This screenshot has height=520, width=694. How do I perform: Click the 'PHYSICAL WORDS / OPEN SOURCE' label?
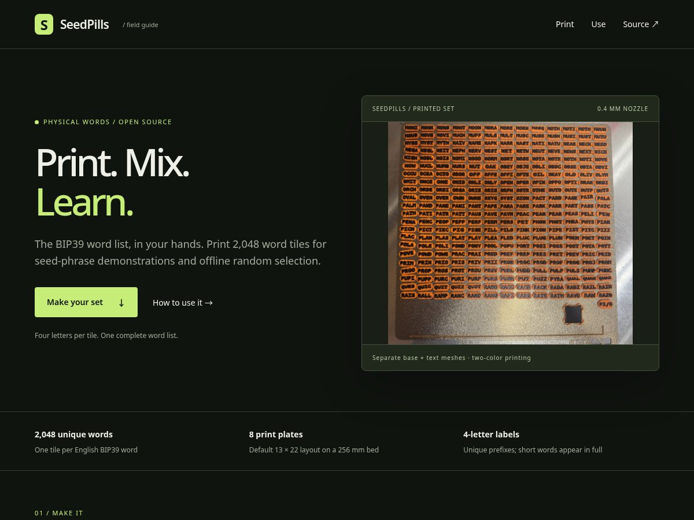point(108,122)
